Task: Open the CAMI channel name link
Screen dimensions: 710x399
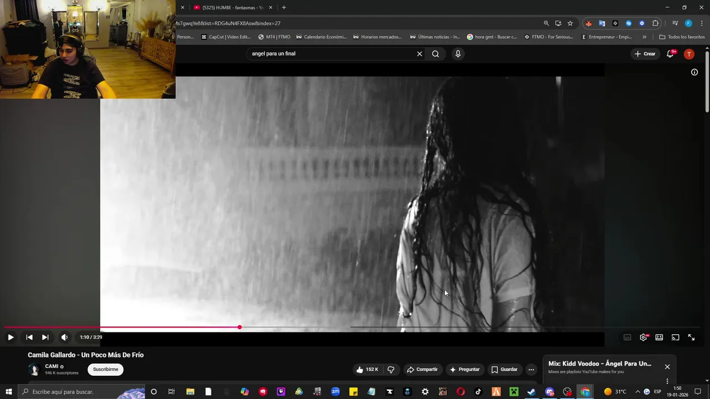Action: 52,366
